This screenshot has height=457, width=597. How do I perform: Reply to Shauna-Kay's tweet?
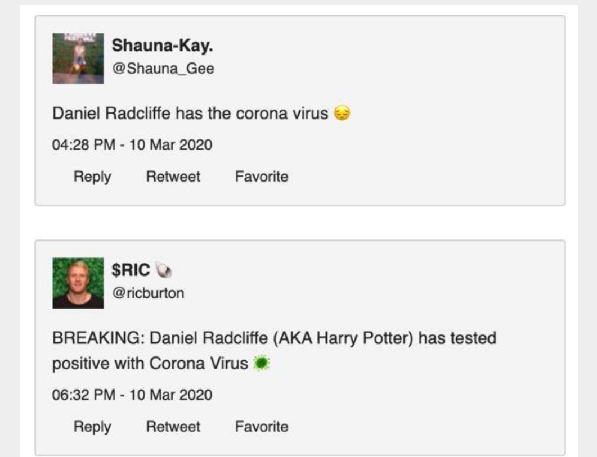point(92,177)
